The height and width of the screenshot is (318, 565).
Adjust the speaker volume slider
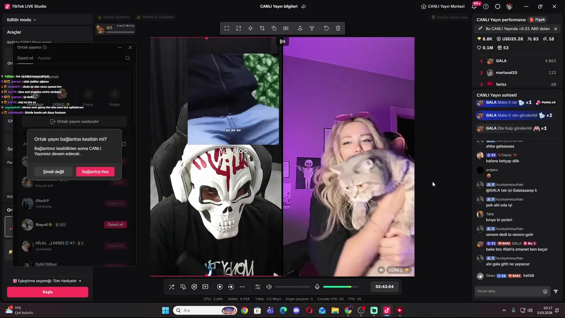292,287
